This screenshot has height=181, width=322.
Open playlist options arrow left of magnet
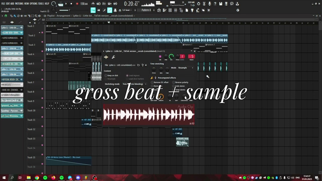[2, 16]
